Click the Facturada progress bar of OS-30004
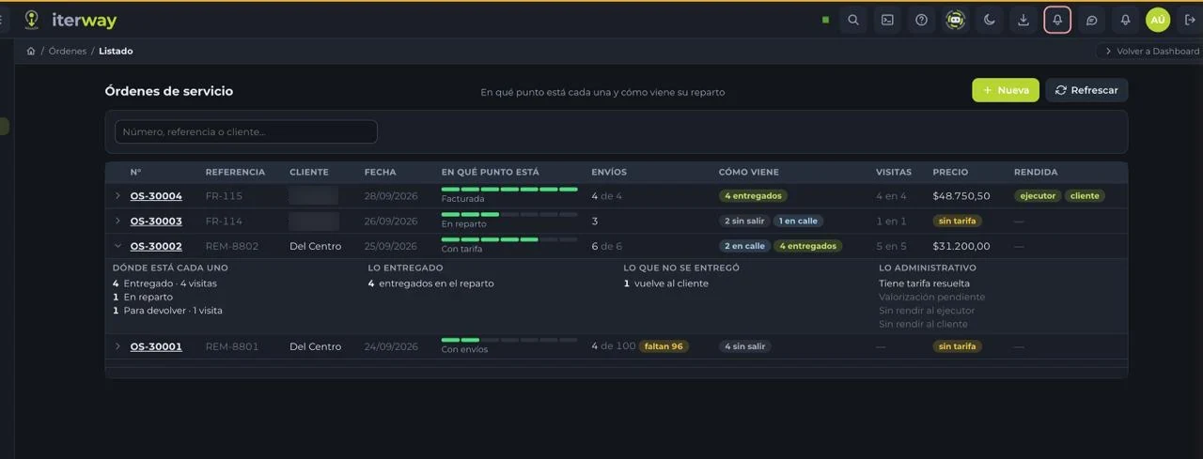The width and height of the screenshot is (1203, 459). pyautogui.click(x=509, y=190)
